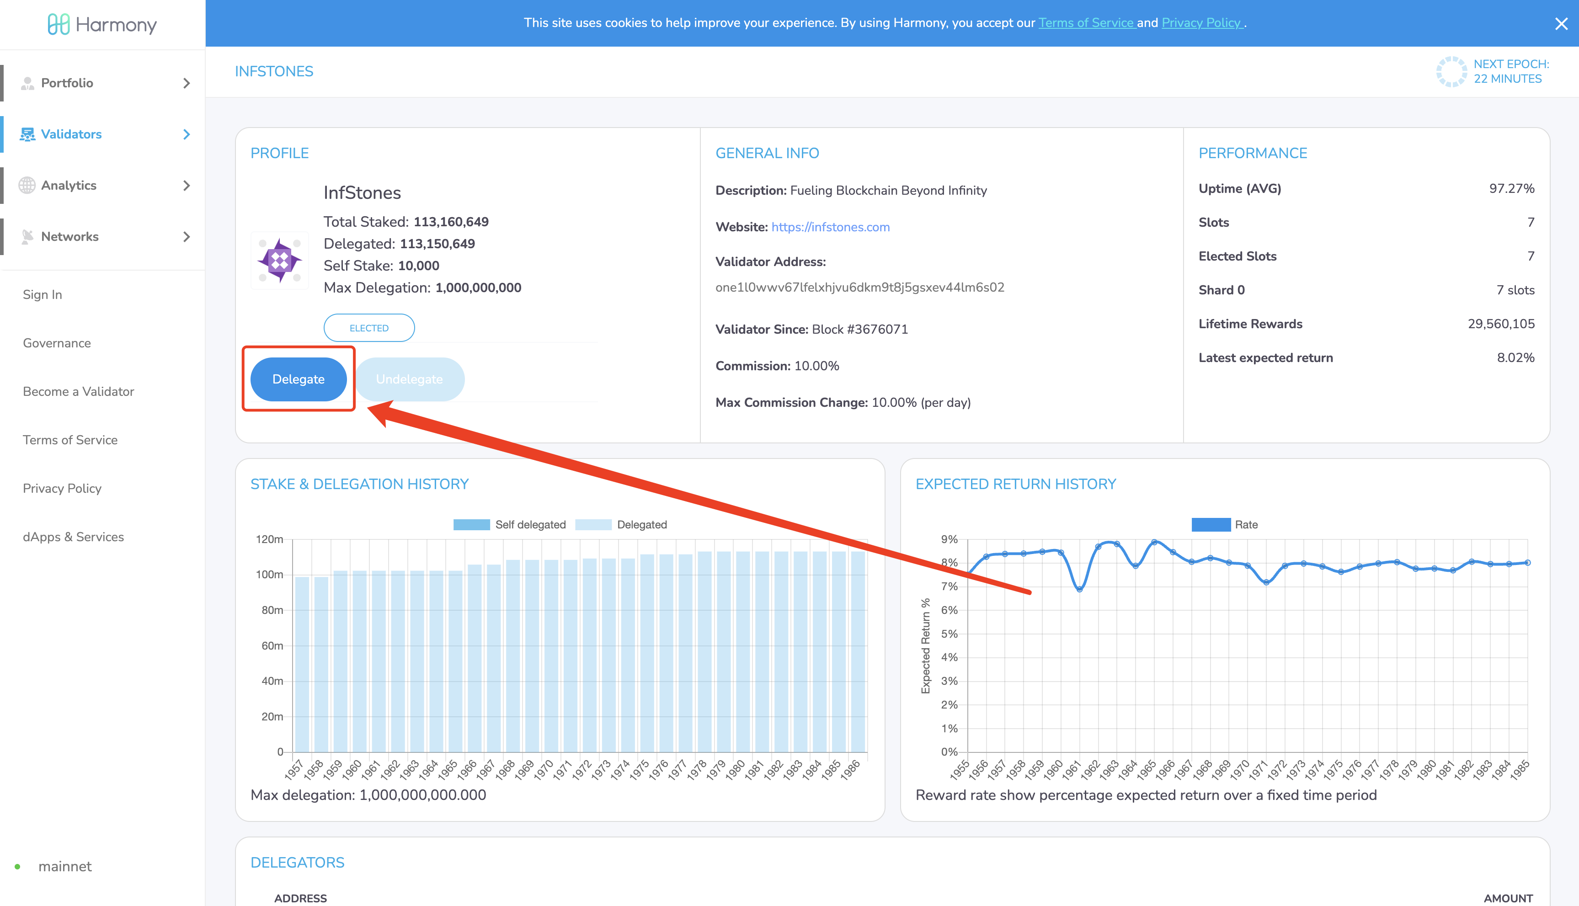
Task: Open the InfStones website link
Action: (830, 227)
